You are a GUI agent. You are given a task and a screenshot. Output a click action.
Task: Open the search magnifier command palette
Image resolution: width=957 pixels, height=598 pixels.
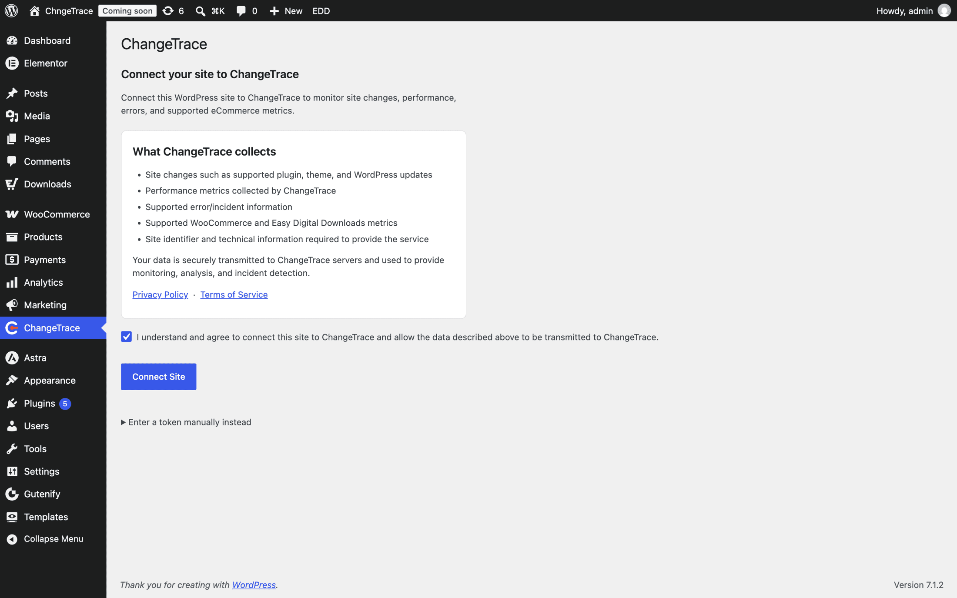(x=200, y=11)
